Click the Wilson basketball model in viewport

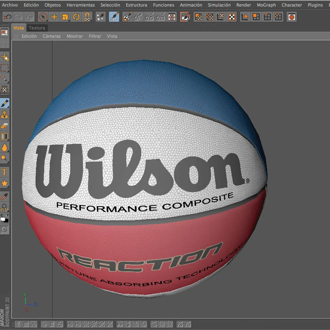click(x=145, y=178)
